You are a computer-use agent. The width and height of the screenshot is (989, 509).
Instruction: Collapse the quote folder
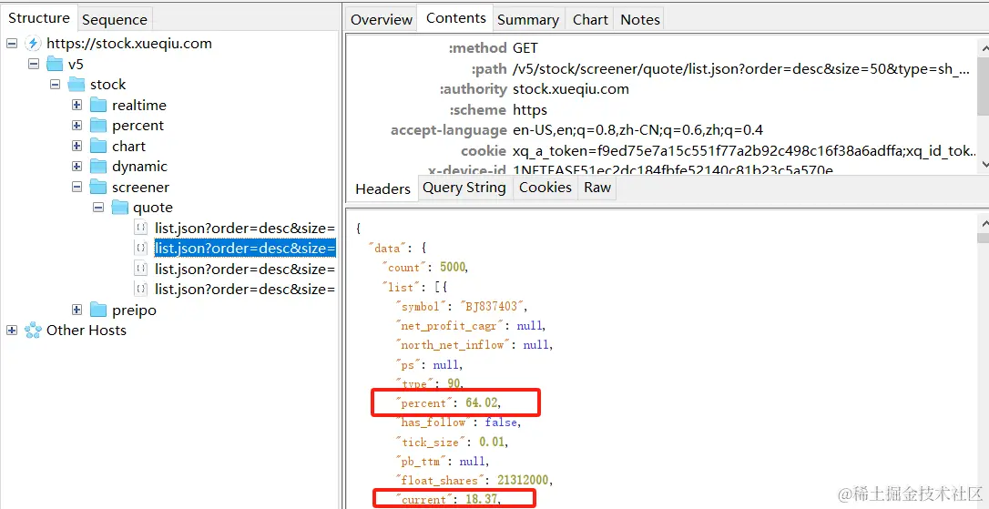tap(98, 208)
